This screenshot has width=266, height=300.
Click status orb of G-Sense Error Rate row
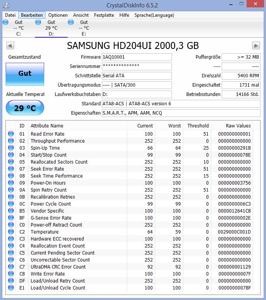(11, 218)
